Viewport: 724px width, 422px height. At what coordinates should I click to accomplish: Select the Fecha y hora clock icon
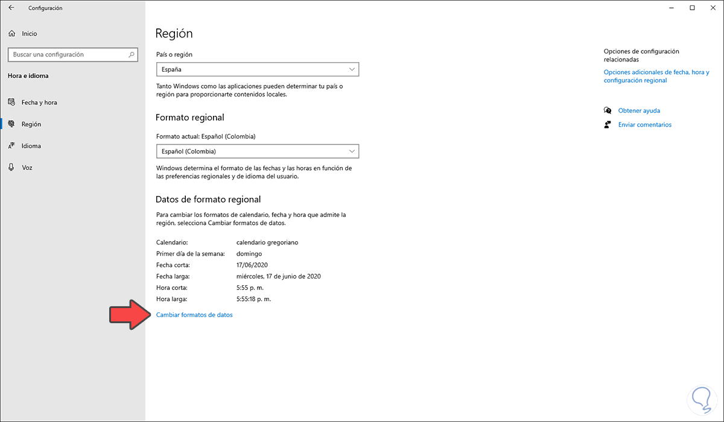tap(11, 102)
